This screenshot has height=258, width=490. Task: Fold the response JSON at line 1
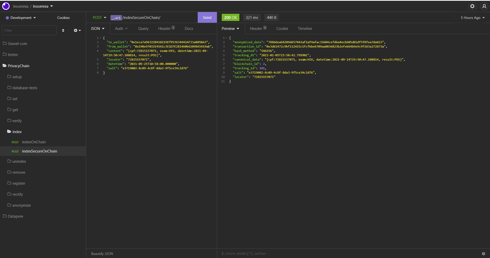tap(227, 38)
